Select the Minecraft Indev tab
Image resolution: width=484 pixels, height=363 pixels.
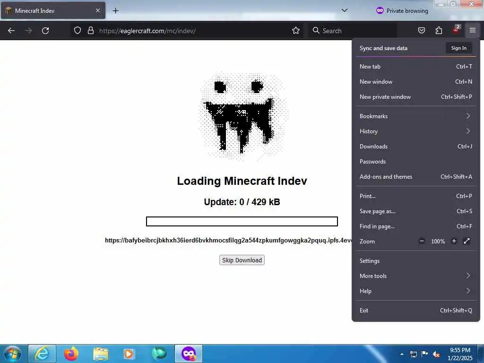tap(53, 10)
